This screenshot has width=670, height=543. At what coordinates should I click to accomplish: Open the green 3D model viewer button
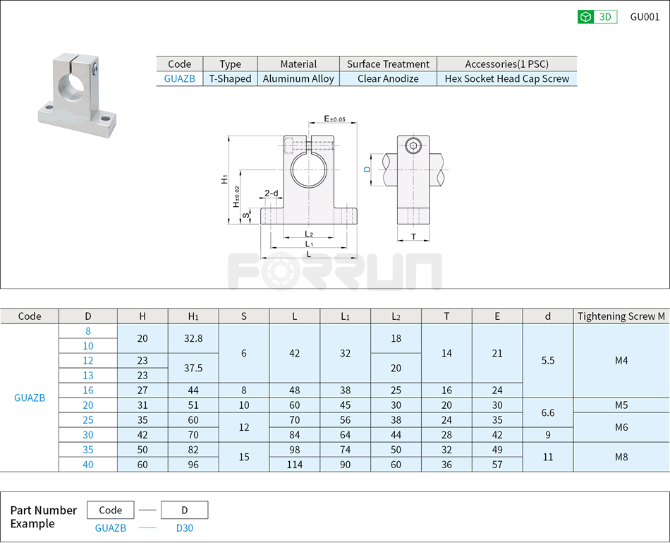[x=597, y=17]
